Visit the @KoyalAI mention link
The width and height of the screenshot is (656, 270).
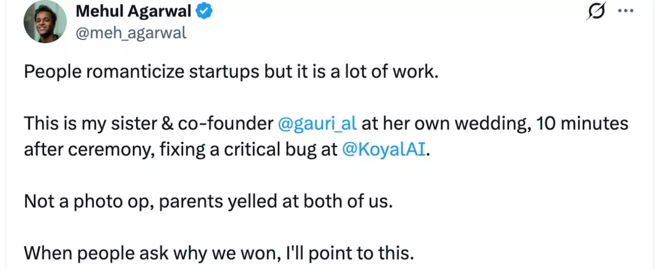click(x=383, y=150)
